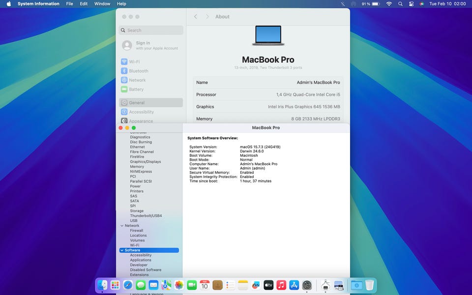Open Network pane in System Settings
Screen dimensions: 472x295
click(151, 80)
